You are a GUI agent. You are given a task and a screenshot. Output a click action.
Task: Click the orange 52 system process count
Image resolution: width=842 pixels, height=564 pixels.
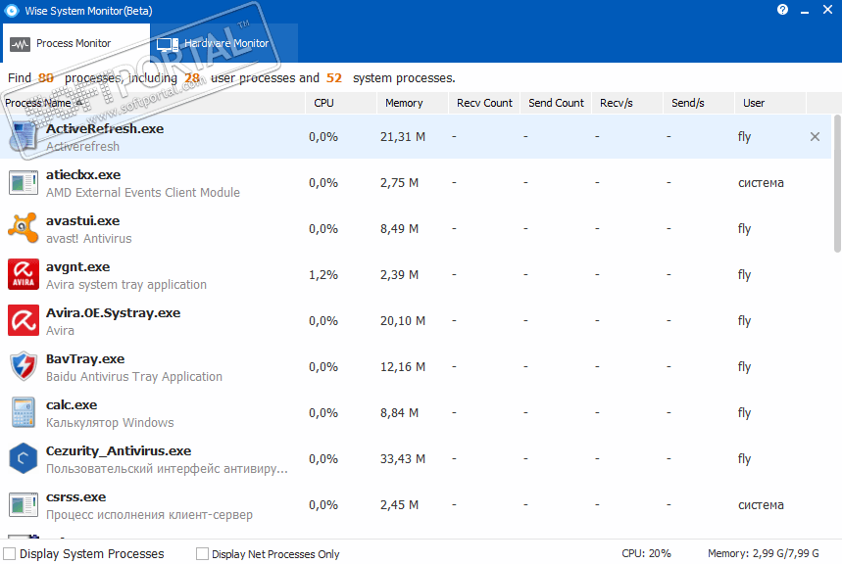pyautogui.click(x=334, y=78)
